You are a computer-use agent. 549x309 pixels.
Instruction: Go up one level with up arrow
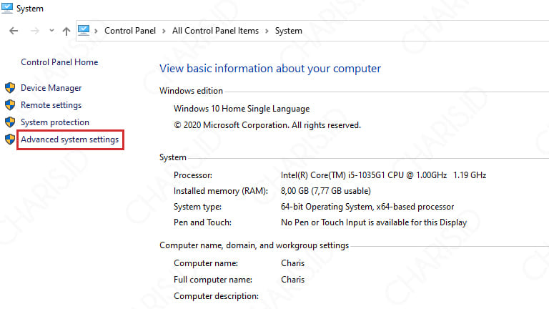click(66, 31)
